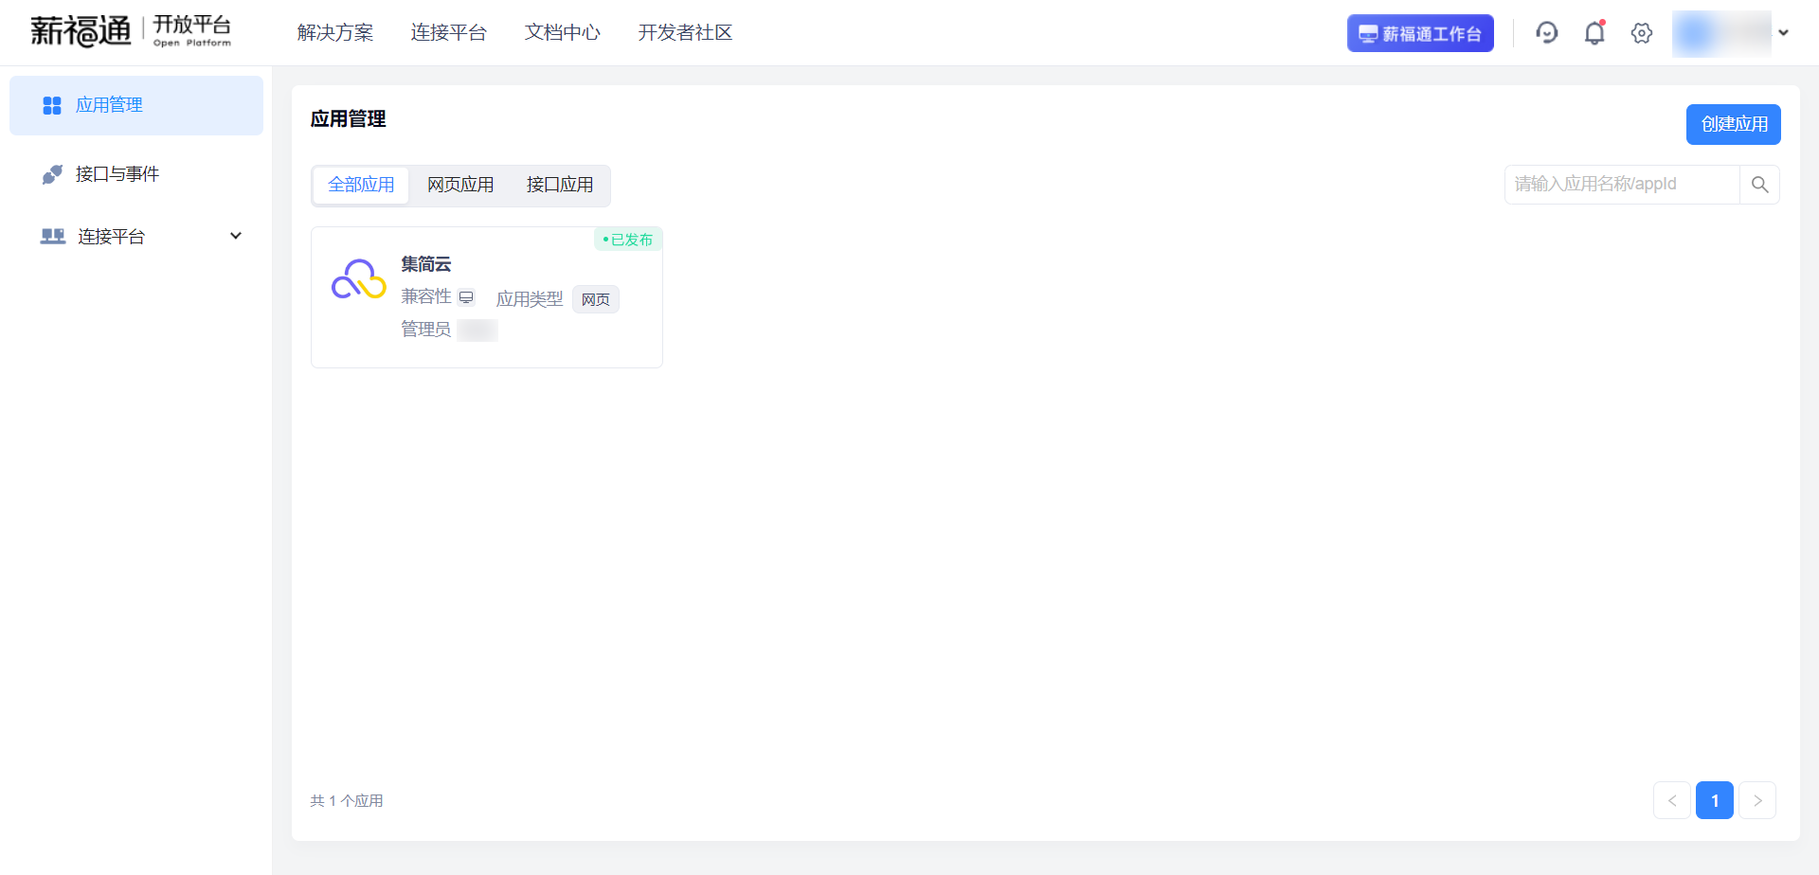
Task: Focus the 请输入应用名称/appId search field
Action: [x=1622, y=185]
